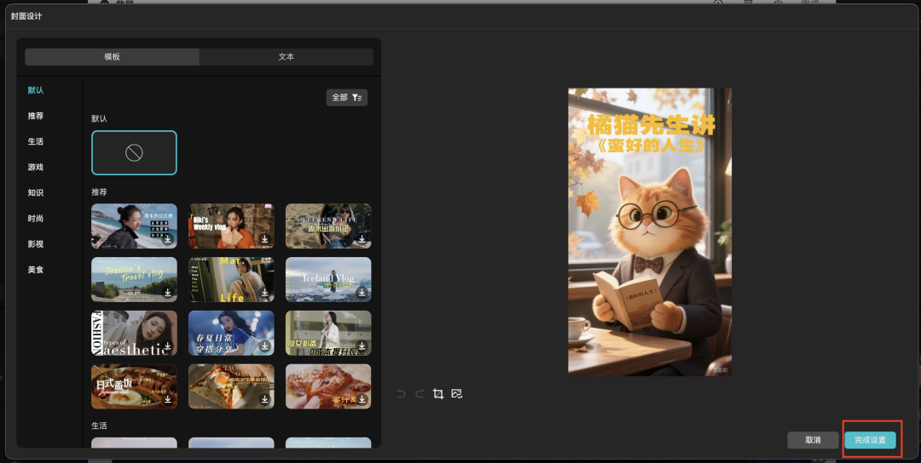Select the default no-template option
The width and height of the screenshot is (921, 463).
click(x=134, y=153)
